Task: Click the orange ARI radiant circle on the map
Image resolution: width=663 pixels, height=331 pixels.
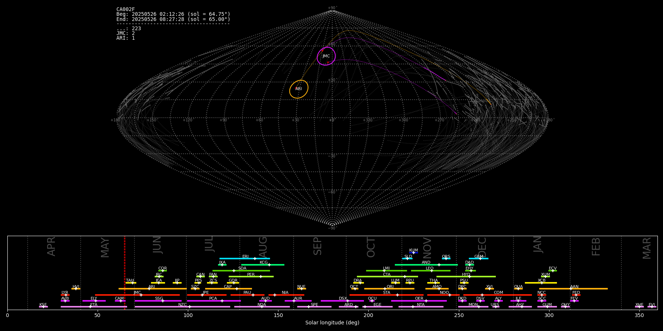Action: tap(299, 89)
